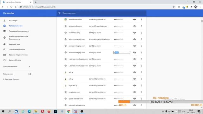This screenshot has height=114, width=203.
Task: Show password for login.adf.ly
Action: pos(134,85)
